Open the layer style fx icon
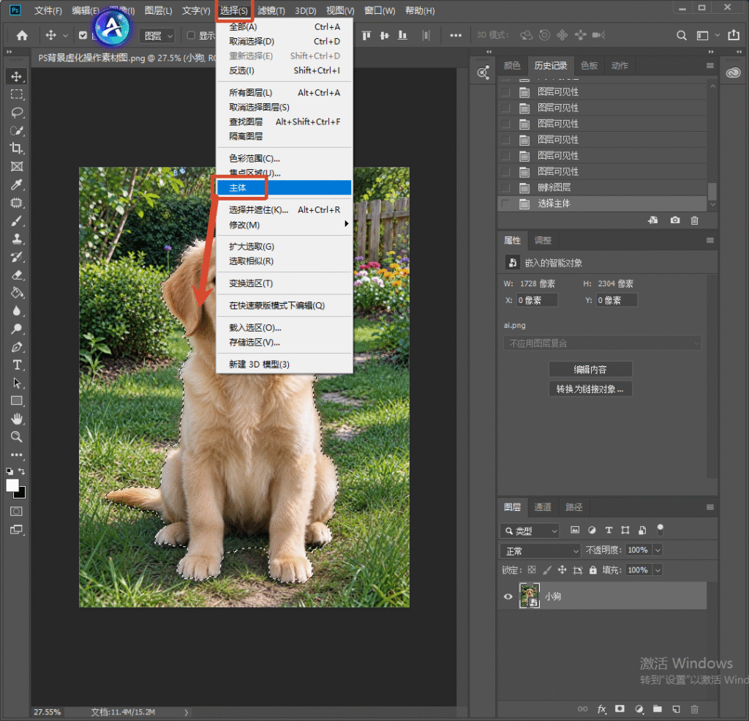Screen dimensions: 749x721 click(x=601, y=709)
